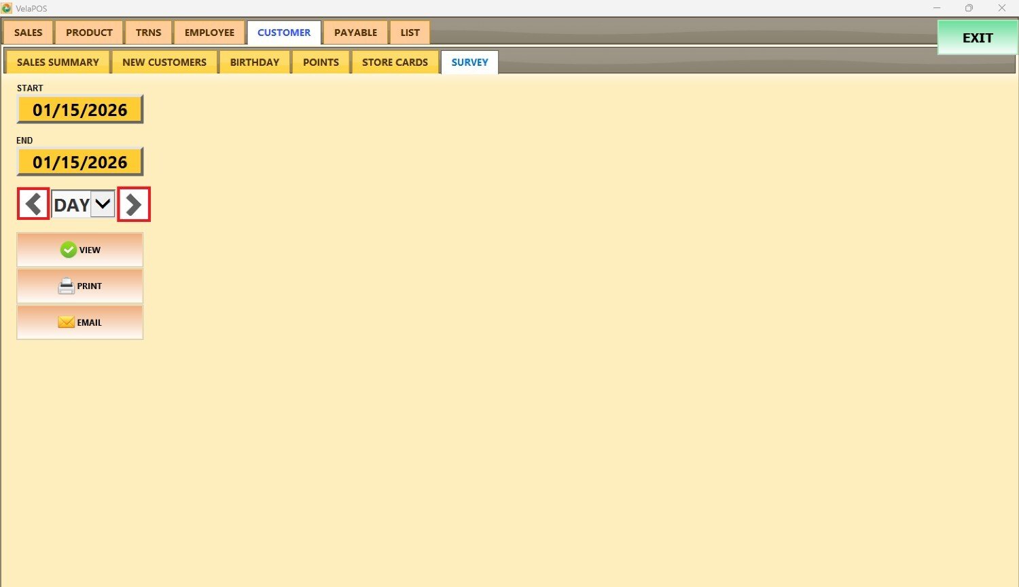Screen dimensions: 1019x587
Task: Open the PRODUCT tab
Action: click(89, 33)
